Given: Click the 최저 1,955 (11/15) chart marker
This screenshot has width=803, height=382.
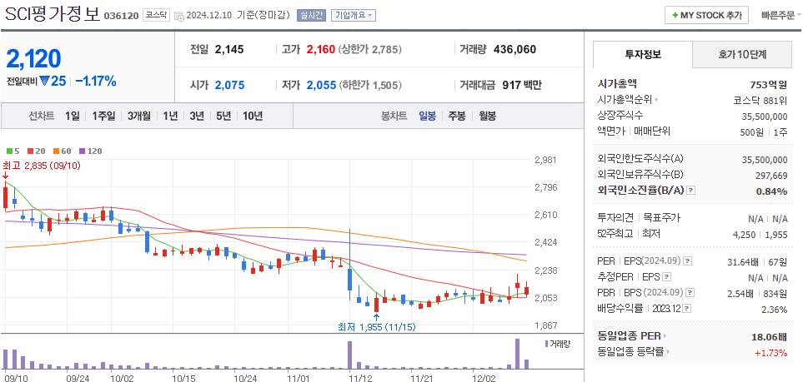Looking at the screenshot, I should [376, 326].
